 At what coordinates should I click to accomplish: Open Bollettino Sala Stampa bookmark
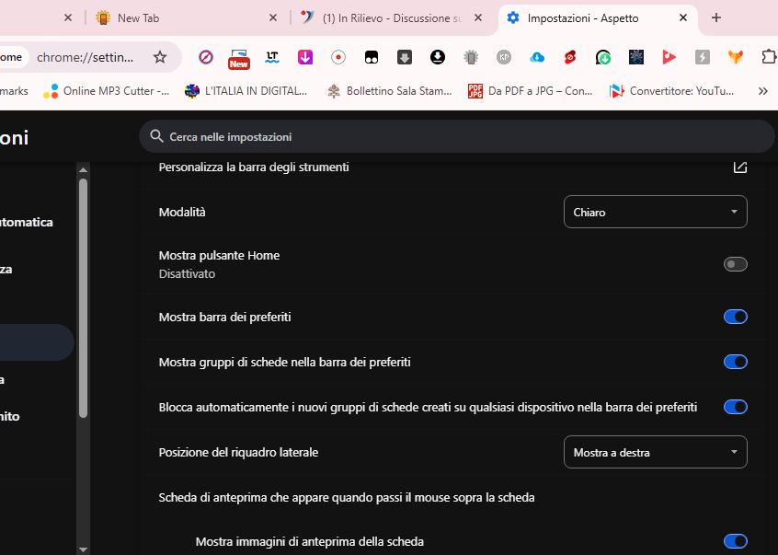(x=390, y=91)
